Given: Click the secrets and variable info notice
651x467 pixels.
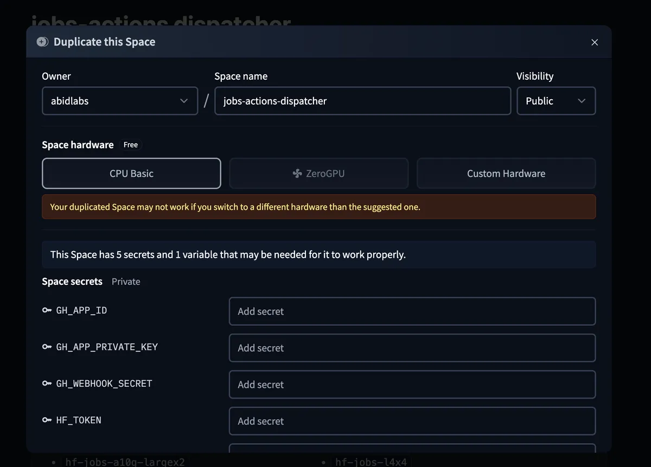Looking at the screenshot, I should coord(319,254).
